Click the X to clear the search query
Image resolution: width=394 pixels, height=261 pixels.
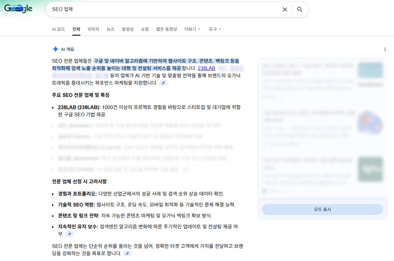pyautogui.click(x=285, y=9)
